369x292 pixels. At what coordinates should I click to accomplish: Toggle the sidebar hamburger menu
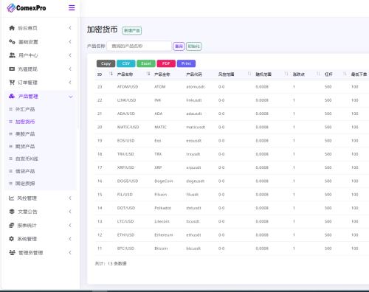coord(72,8)
